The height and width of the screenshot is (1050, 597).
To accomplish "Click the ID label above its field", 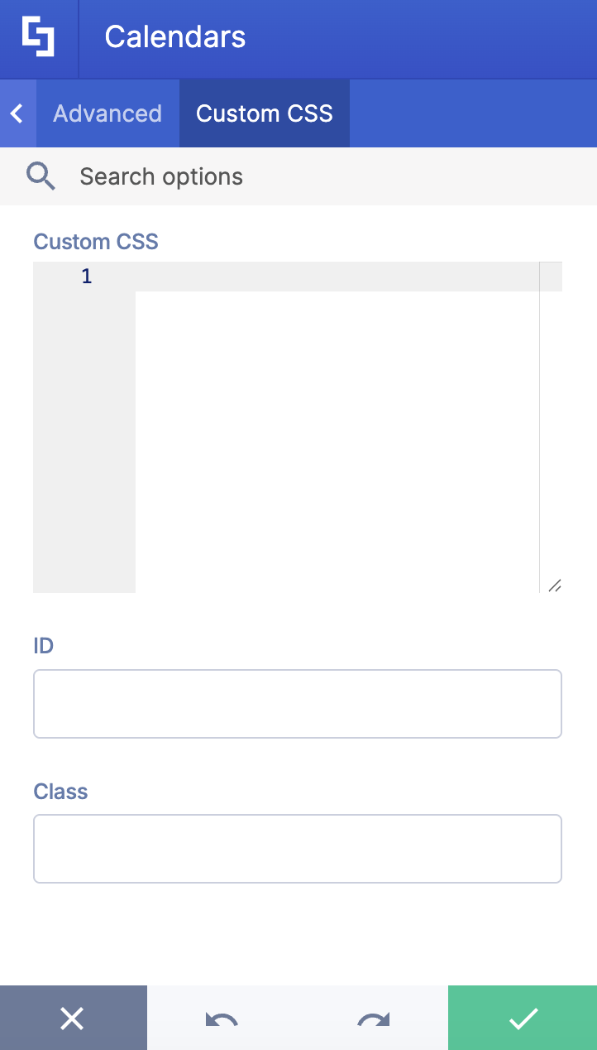I will pyautogui.click(x=42, y=646).
